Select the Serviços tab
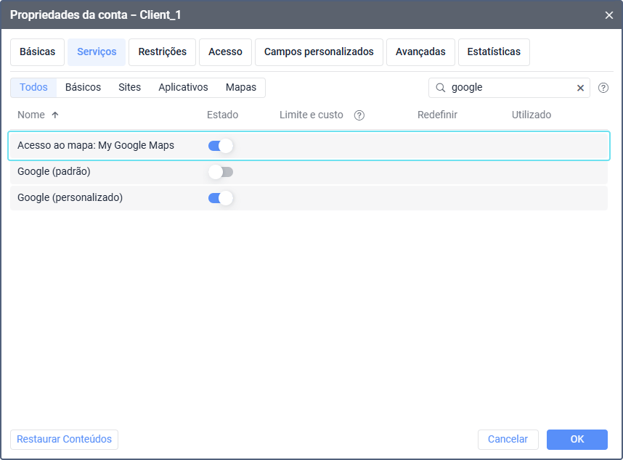623x460 pixels. click(97, 52)
